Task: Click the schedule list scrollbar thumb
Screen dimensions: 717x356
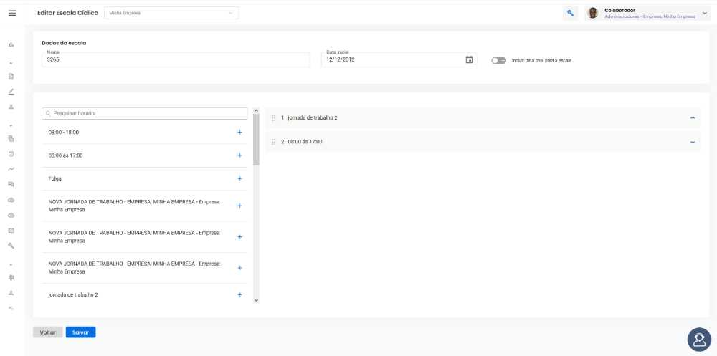Action: tap(256, 140)
